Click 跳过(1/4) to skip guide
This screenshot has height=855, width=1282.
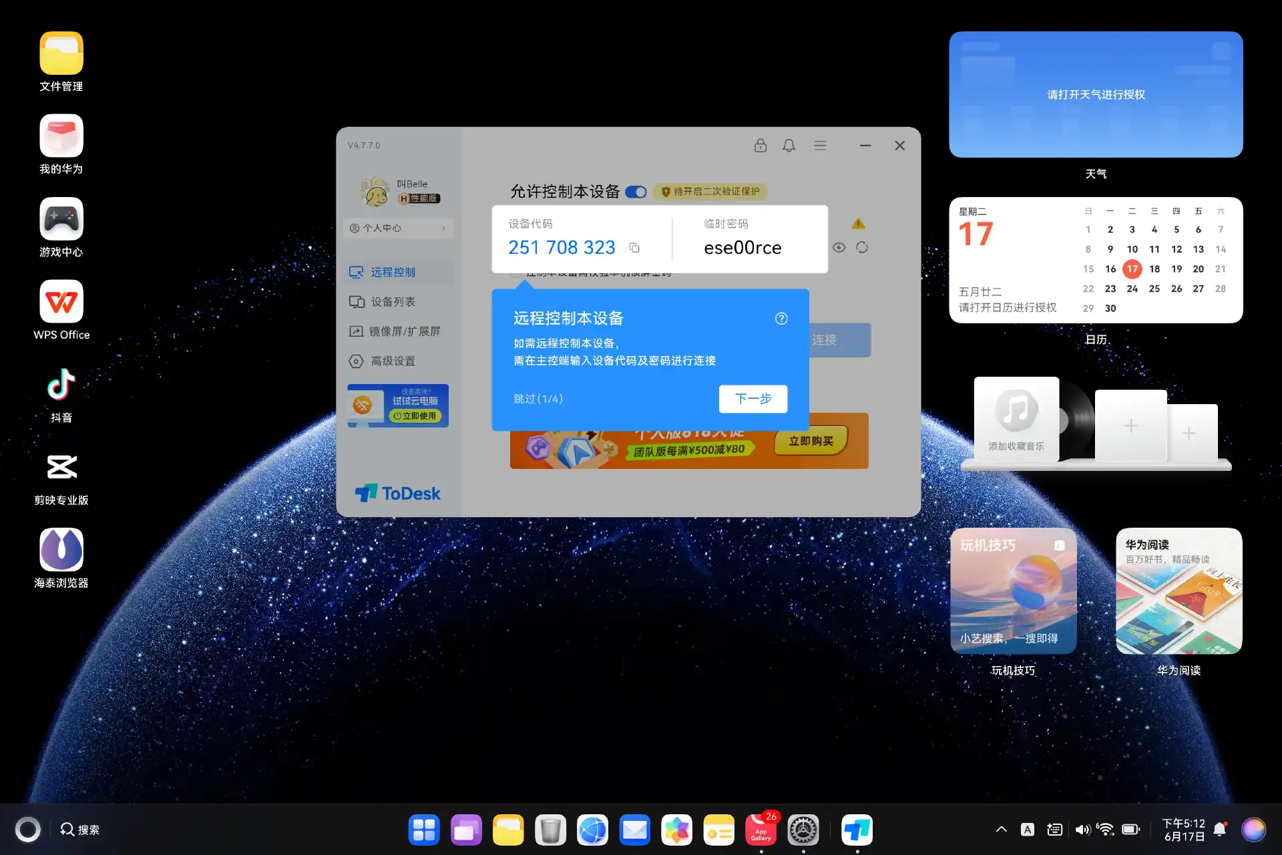(x=538, y=399)
